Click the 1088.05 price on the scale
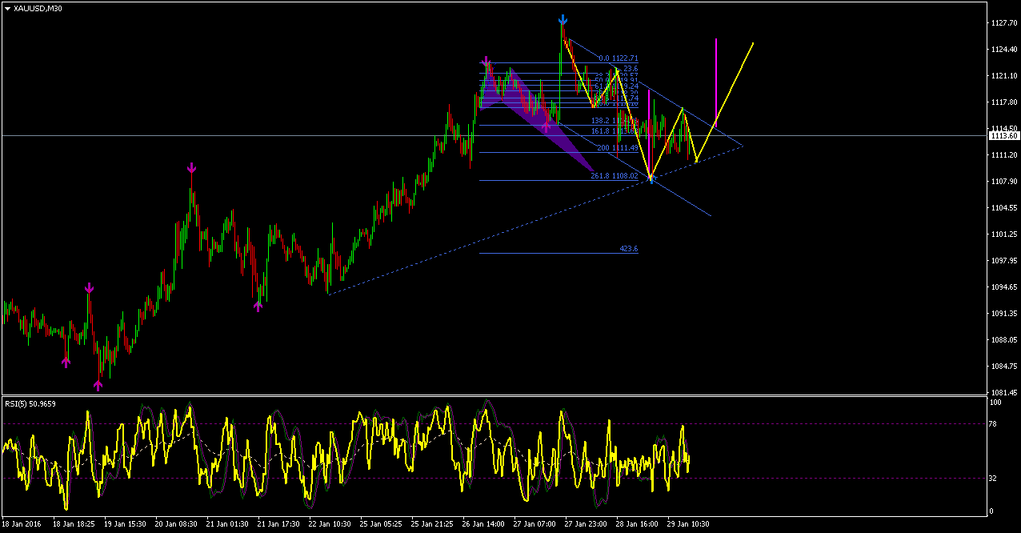1021x533 pixels. (x=1003, y=340)
